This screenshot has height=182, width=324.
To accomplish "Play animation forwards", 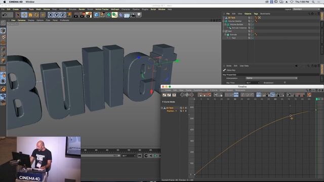I will (x=155, y=156).
